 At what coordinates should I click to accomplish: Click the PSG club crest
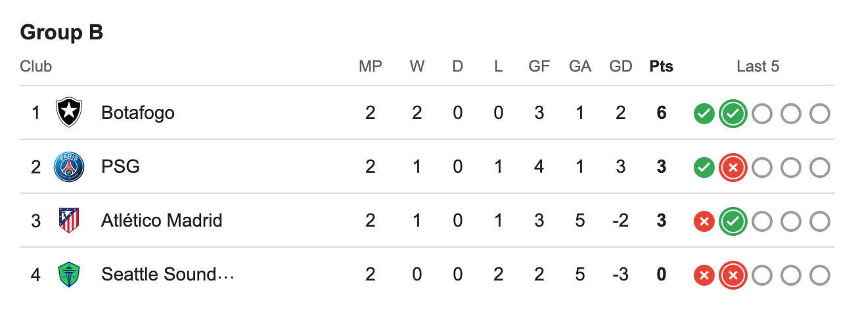point(68,167)
